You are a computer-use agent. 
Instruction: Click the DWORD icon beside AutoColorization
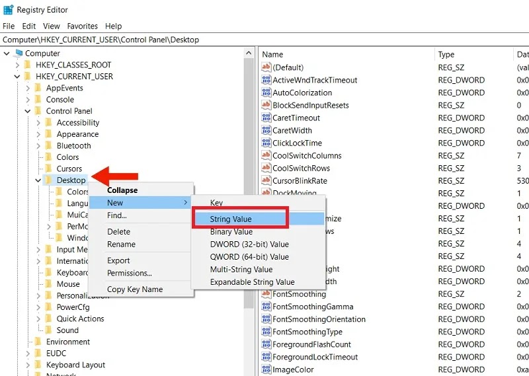coord(266,93)
